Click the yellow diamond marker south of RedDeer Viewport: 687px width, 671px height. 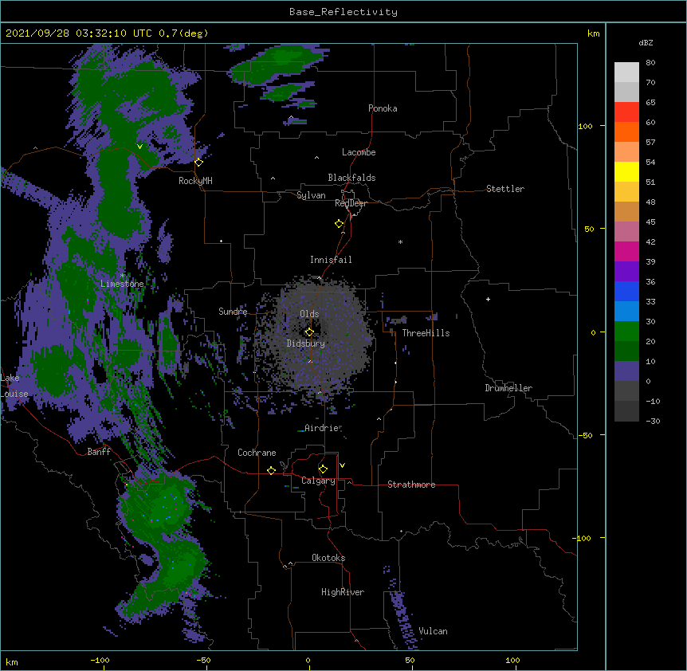340,224
